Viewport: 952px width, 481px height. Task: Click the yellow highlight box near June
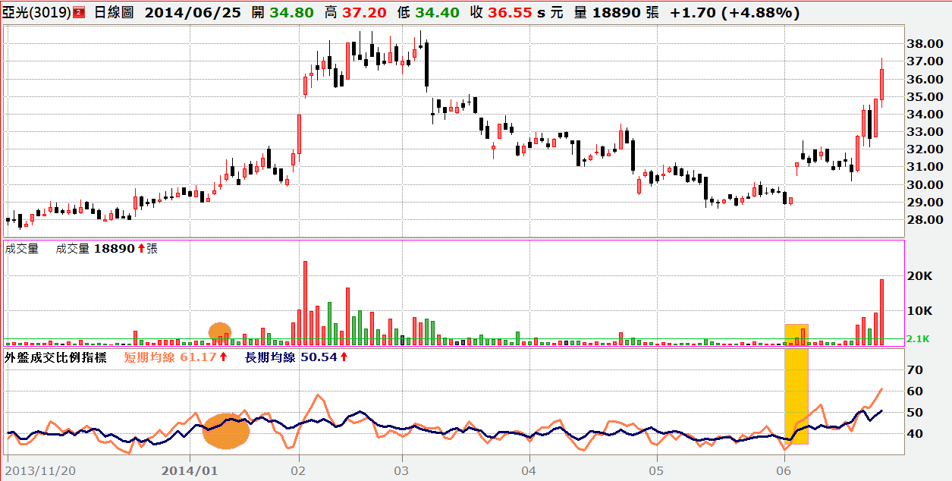pos(796,384)
